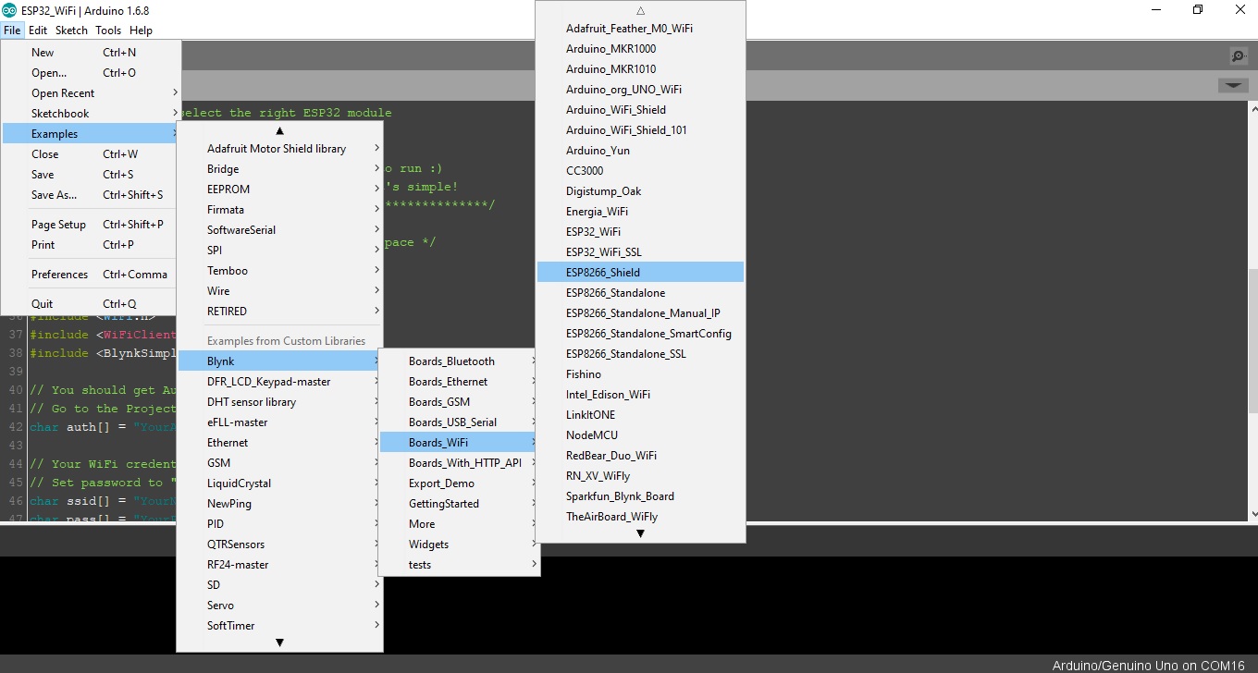Expand the Bridge examples submenu
The width and height of the screenshot is (1258, 673).
[279, 169]
